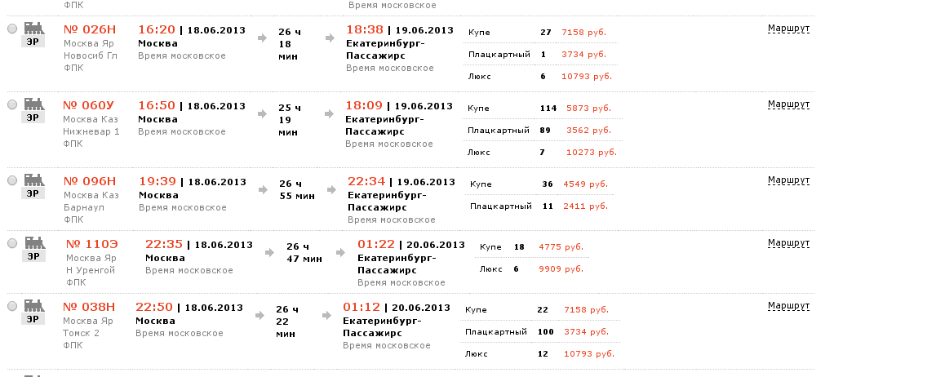
Task: Open Маршрут link for train № 026Н
Action: 788,29
